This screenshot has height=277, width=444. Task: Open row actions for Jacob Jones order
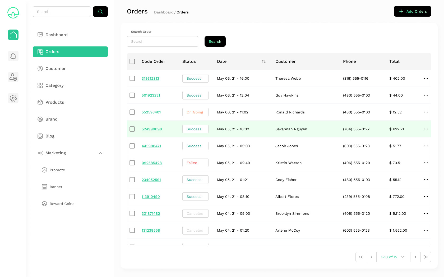point(426,146)
